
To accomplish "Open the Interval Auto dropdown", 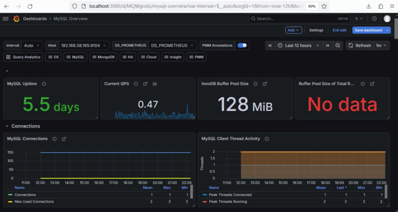I will (32, 46).
